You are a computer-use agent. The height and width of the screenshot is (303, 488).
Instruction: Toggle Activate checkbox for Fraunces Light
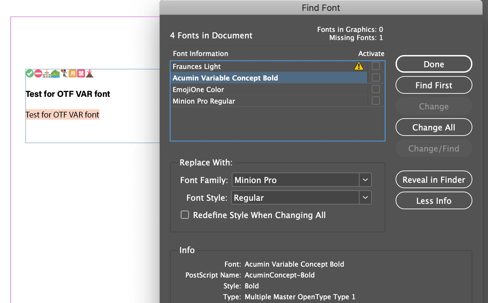(x=376, y=66)
